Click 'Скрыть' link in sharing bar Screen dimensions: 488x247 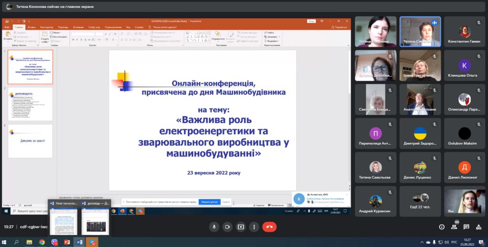[226, 202]
